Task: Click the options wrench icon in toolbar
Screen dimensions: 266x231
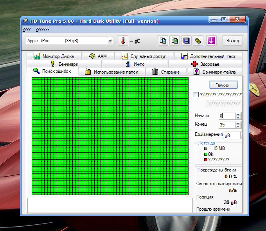Action: click(x=198, y=41)
